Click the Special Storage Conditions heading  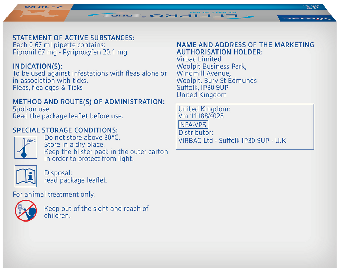[65, 130]
